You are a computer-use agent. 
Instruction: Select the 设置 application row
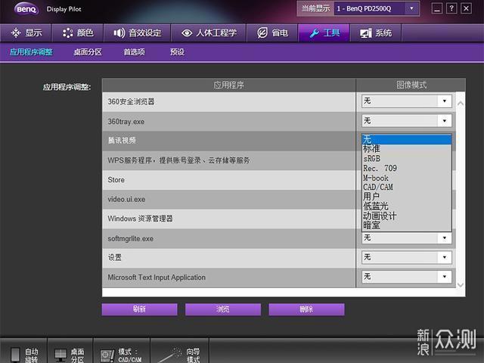tap(228, 258)
